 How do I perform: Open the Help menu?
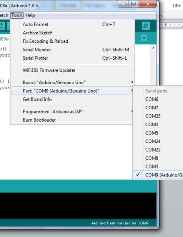(30, 15)
